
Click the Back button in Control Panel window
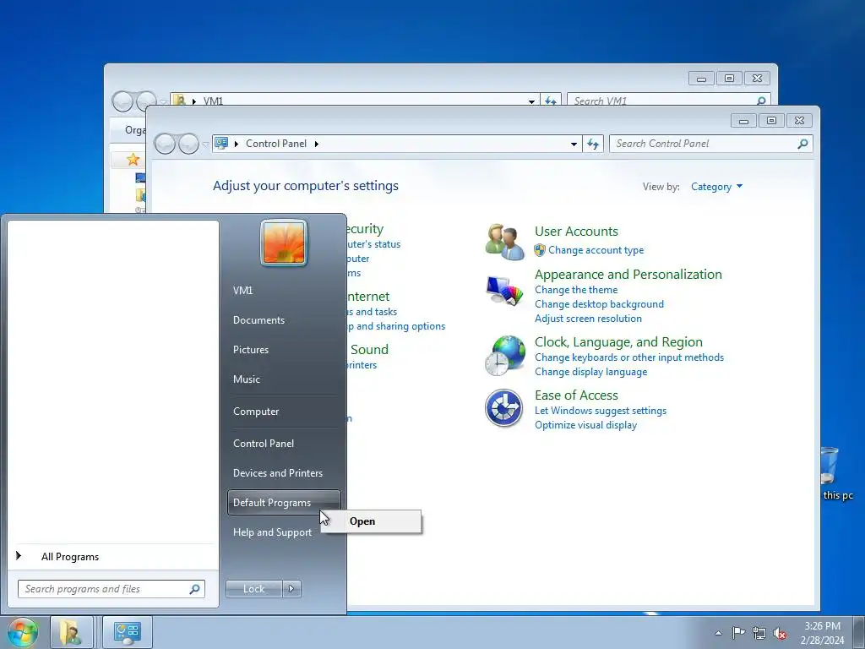(165, 144)
